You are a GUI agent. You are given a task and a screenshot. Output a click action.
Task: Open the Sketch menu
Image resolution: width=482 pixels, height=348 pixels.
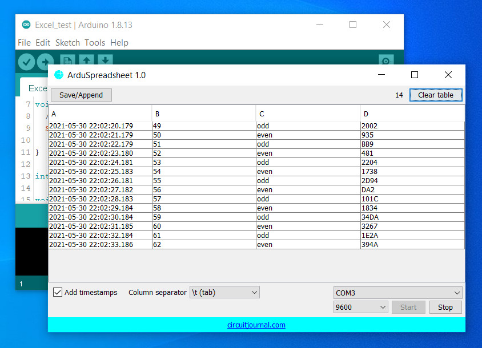point(67,43)
